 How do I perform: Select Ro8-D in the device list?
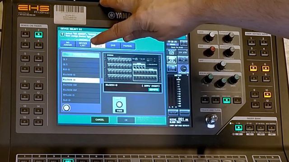click(81, 70)
